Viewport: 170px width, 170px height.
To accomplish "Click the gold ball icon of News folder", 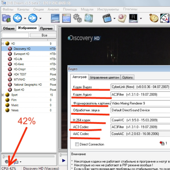I will tap(7, 110).
